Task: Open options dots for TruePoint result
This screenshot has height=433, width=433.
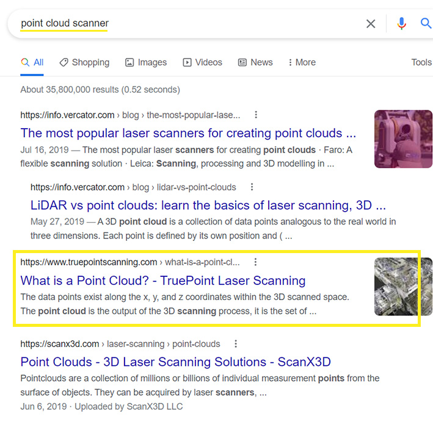Action: tap(255, 262)
